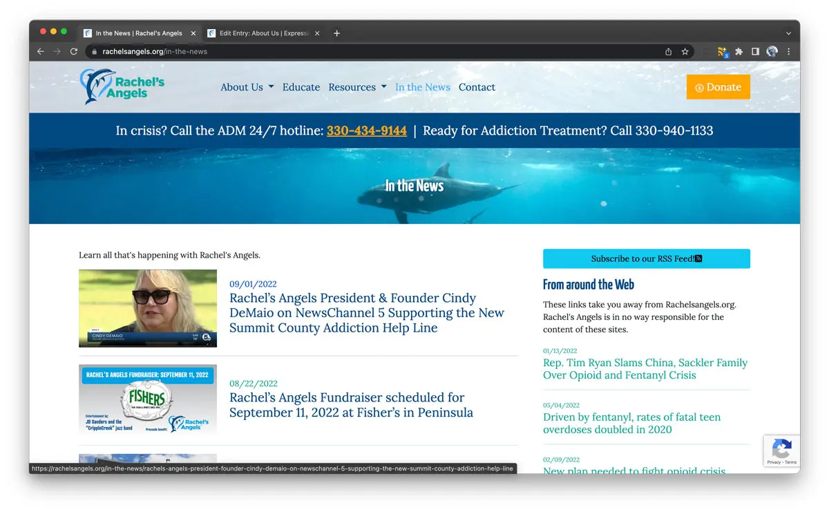Toggle the browser side panel icon
The width and height of the screenshot is (829, 512).
pos(755,51)
